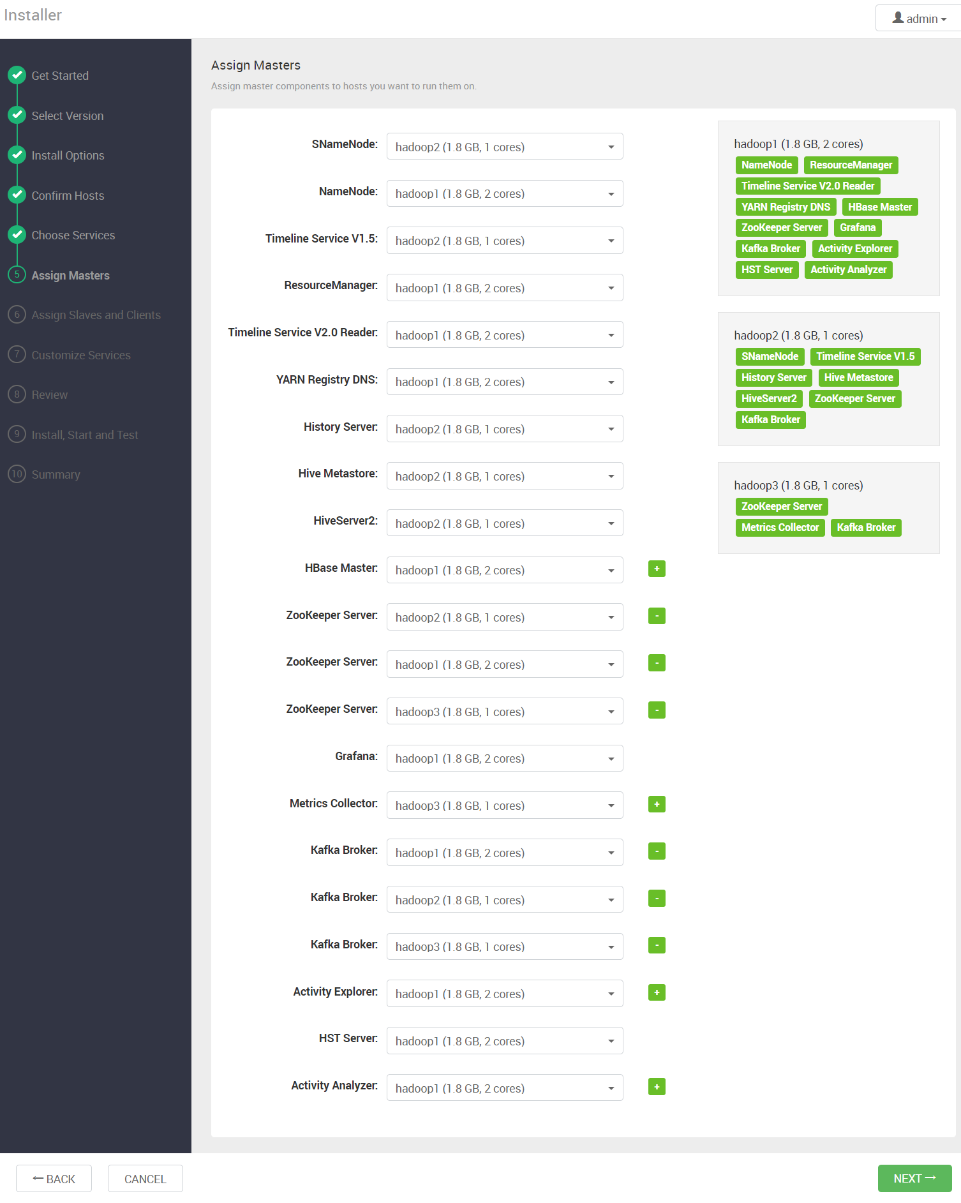Click the Install Options checkmark step icon

point(17,155)
